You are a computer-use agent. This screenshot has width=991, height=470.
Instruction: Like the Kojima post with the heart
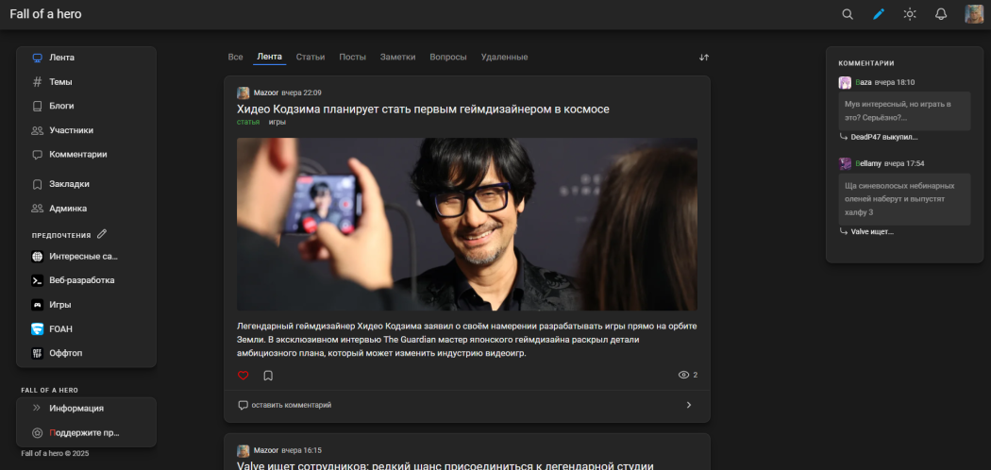tap(244, 376)
